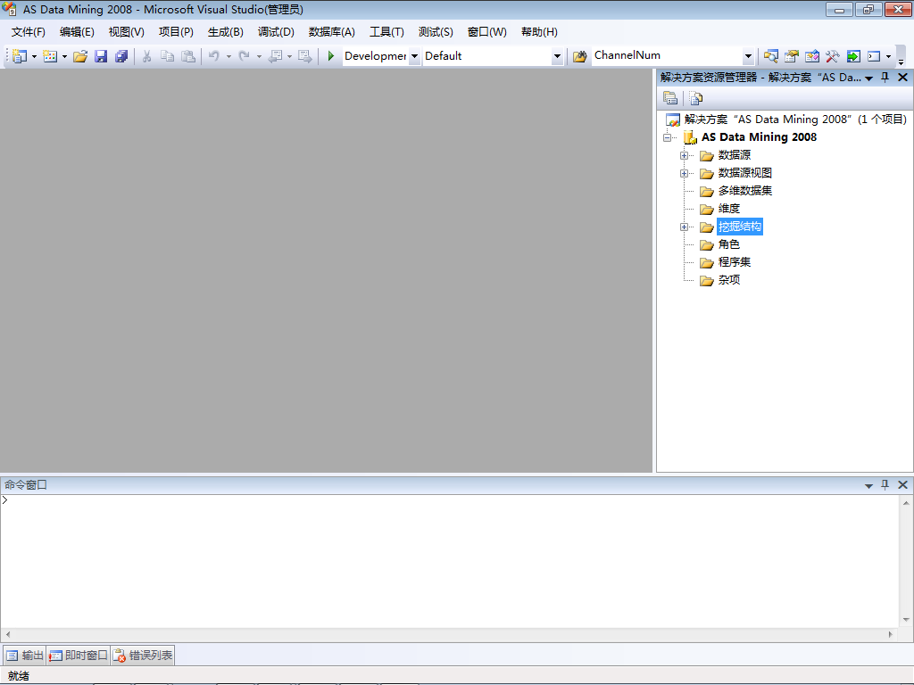
Task: Open the 帮助(H) menu
Action: (539, 32)
